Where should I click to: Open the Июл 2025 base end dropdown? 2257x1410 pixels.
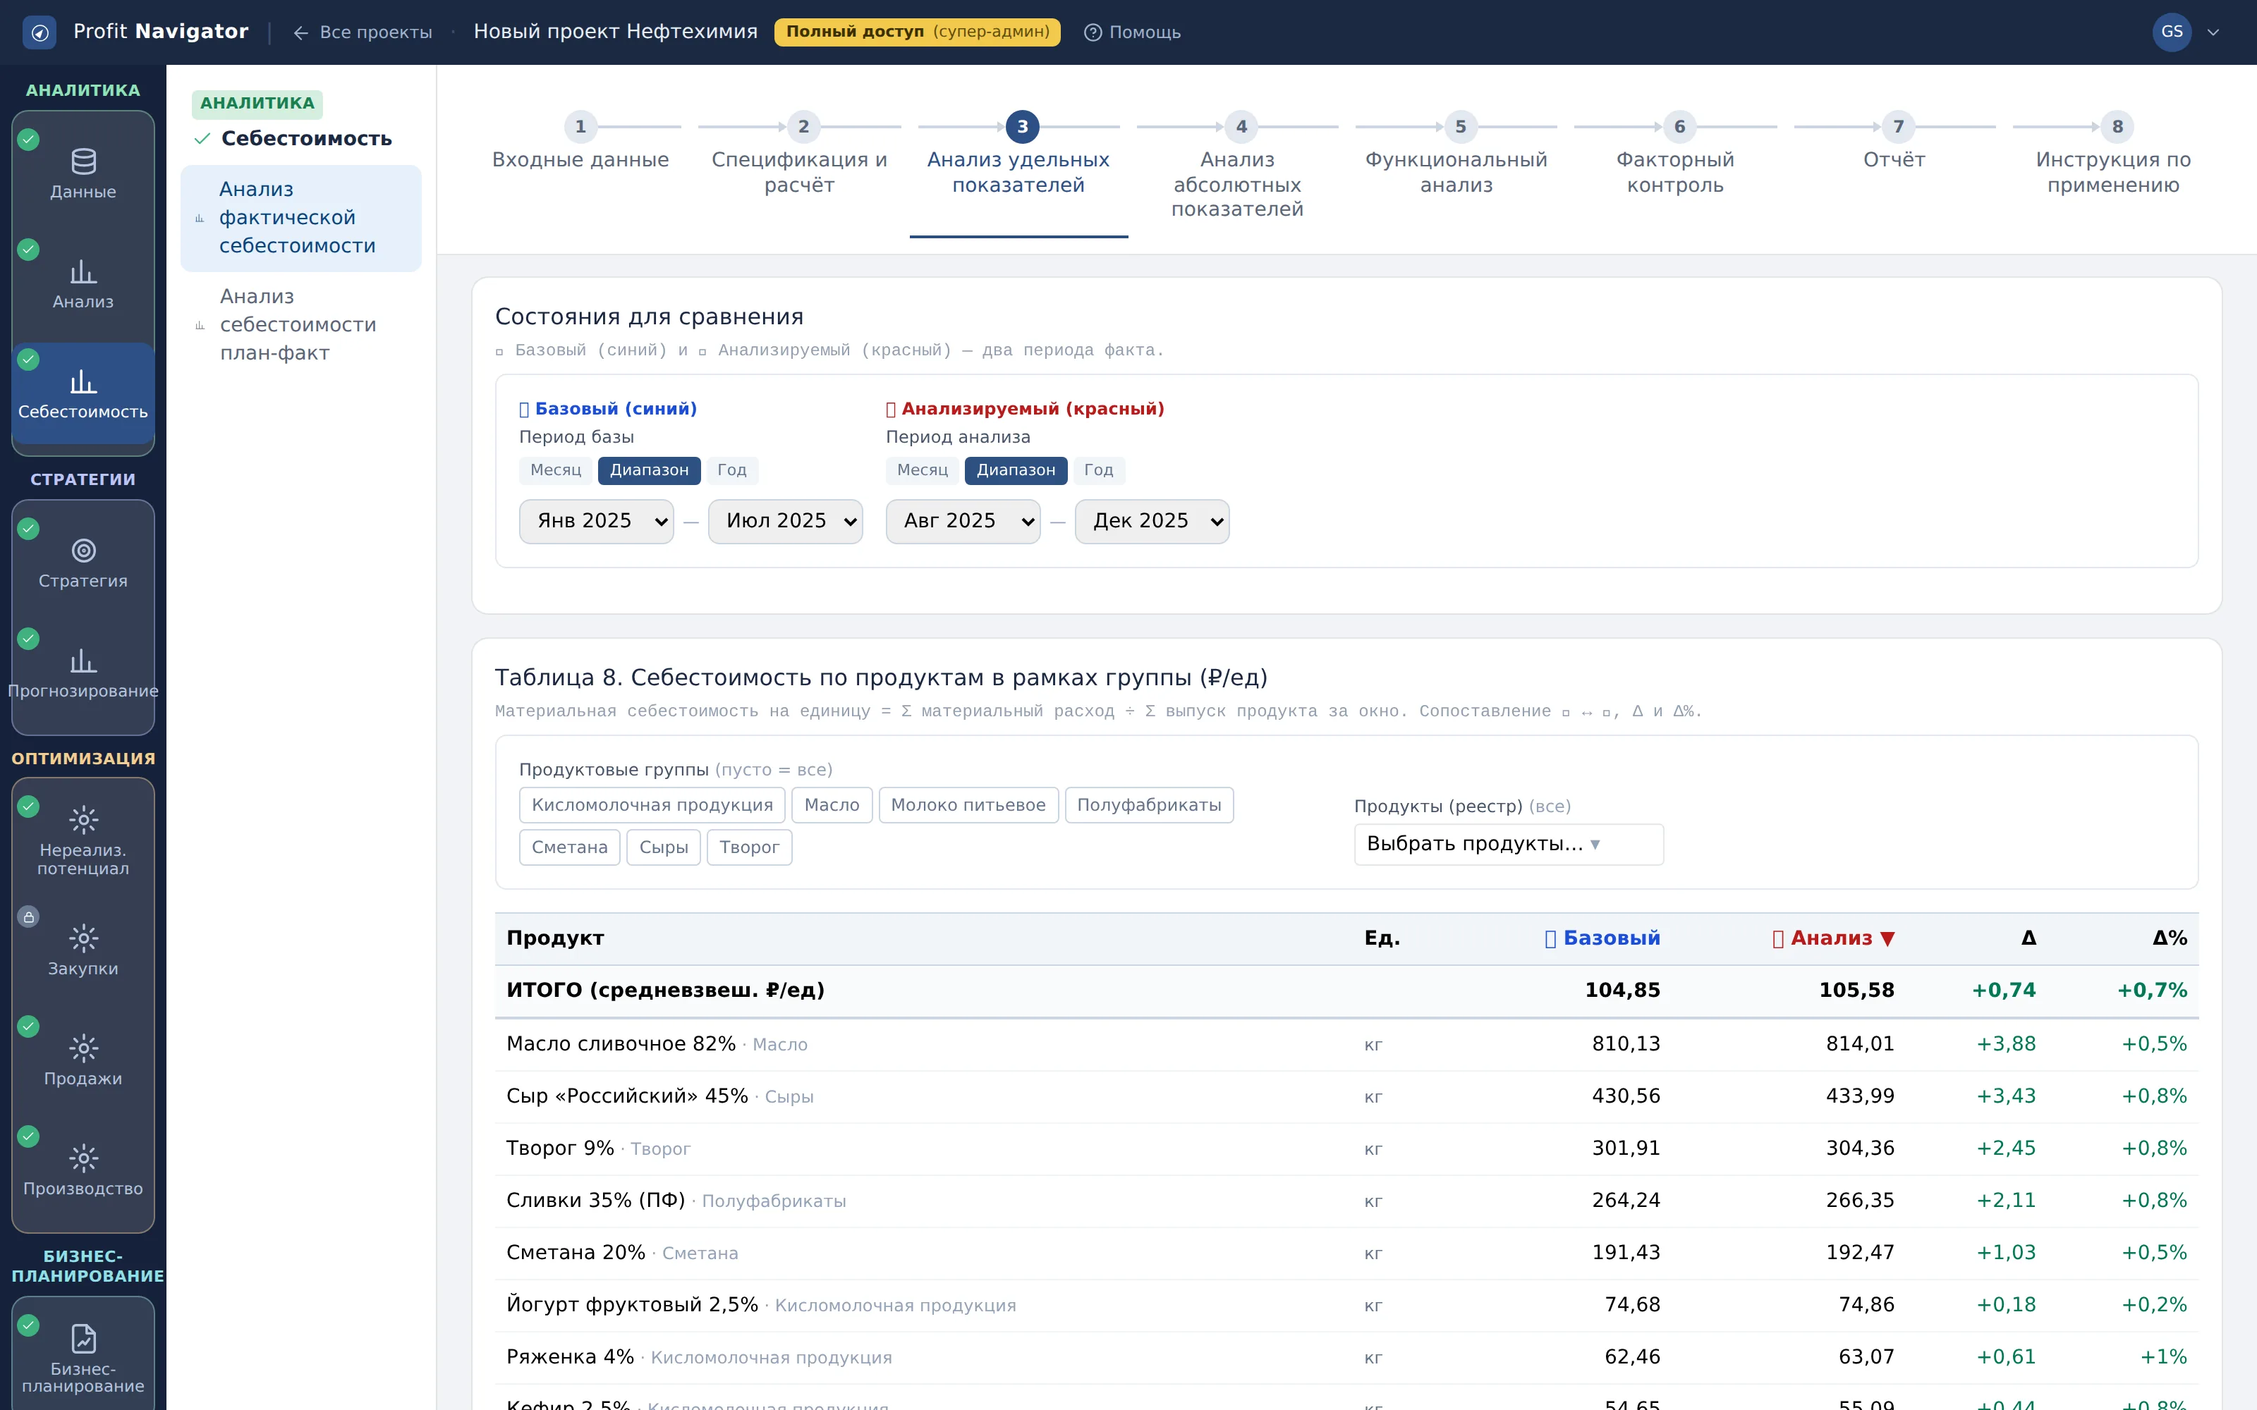click(x=785, y=521)
